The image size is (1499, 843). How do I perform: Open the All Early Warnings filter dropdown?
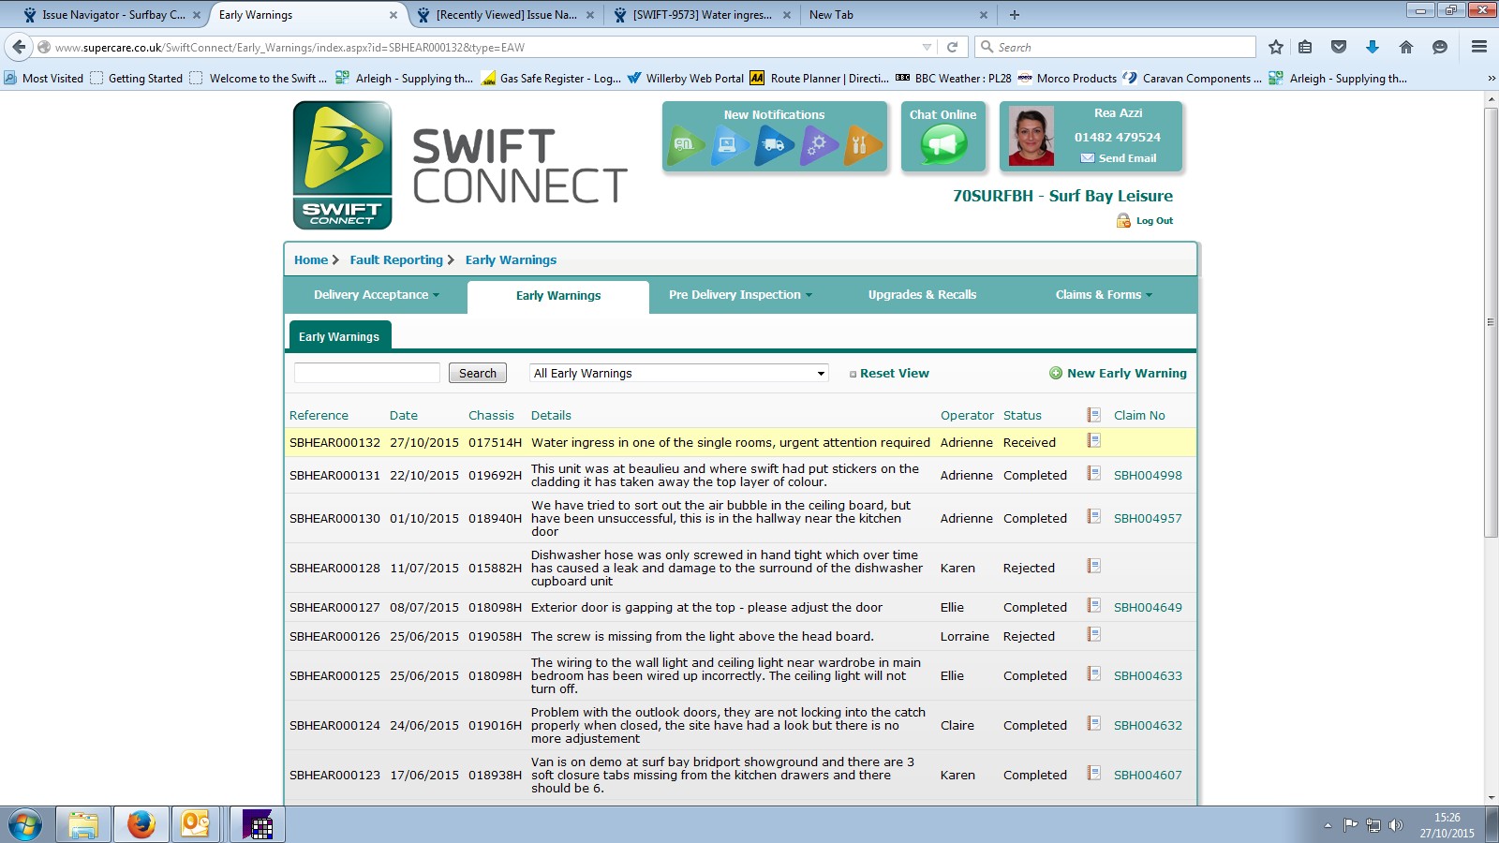(x=679, y=373)
